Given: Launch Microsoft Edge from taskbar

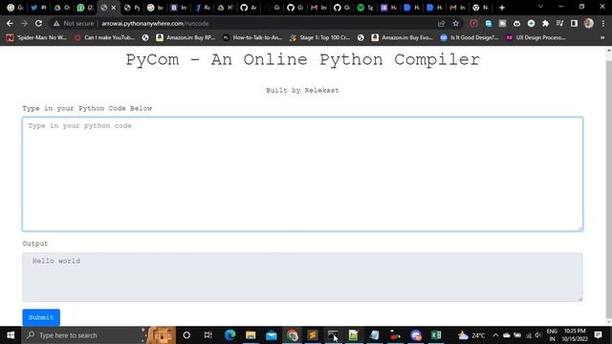Looking at the screenshot, I should coord(229,335).
